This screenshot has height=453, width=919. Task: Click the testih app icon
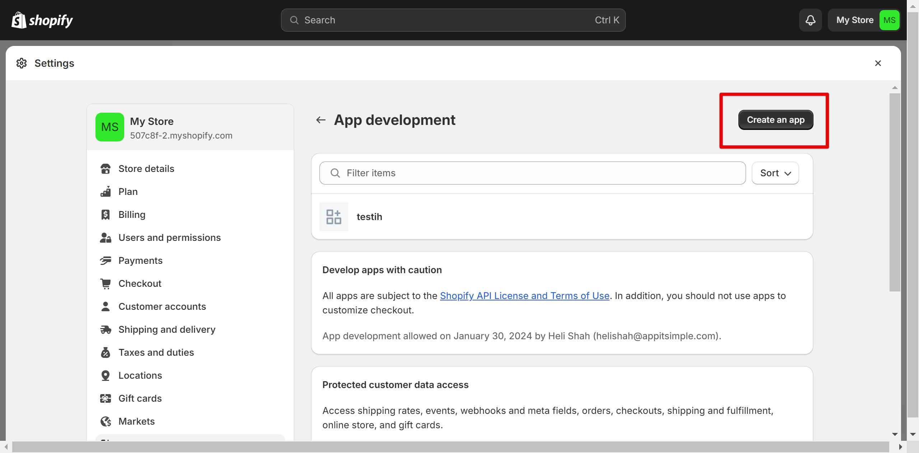click(333, 217)
